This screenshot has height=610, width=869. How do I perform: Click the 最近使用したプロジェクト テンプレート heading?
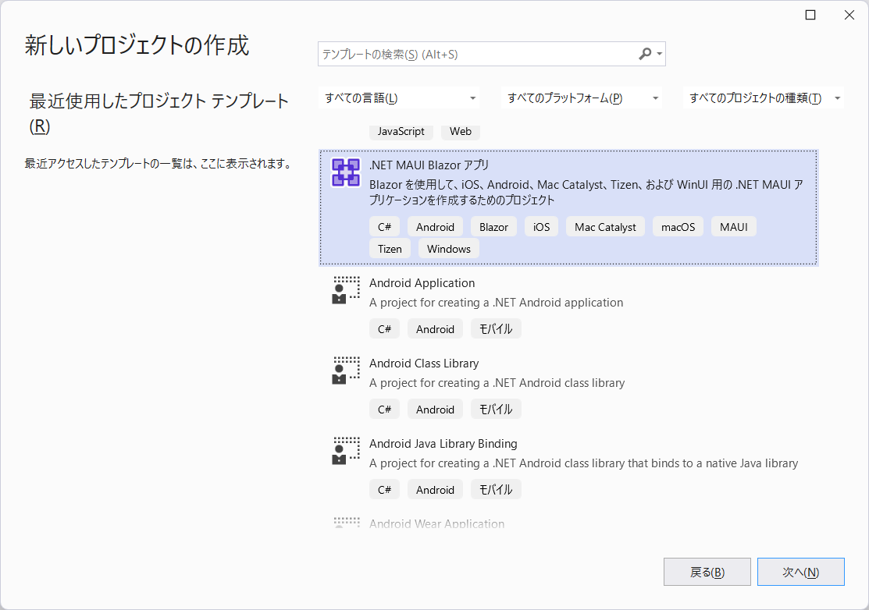pos(158,113)
